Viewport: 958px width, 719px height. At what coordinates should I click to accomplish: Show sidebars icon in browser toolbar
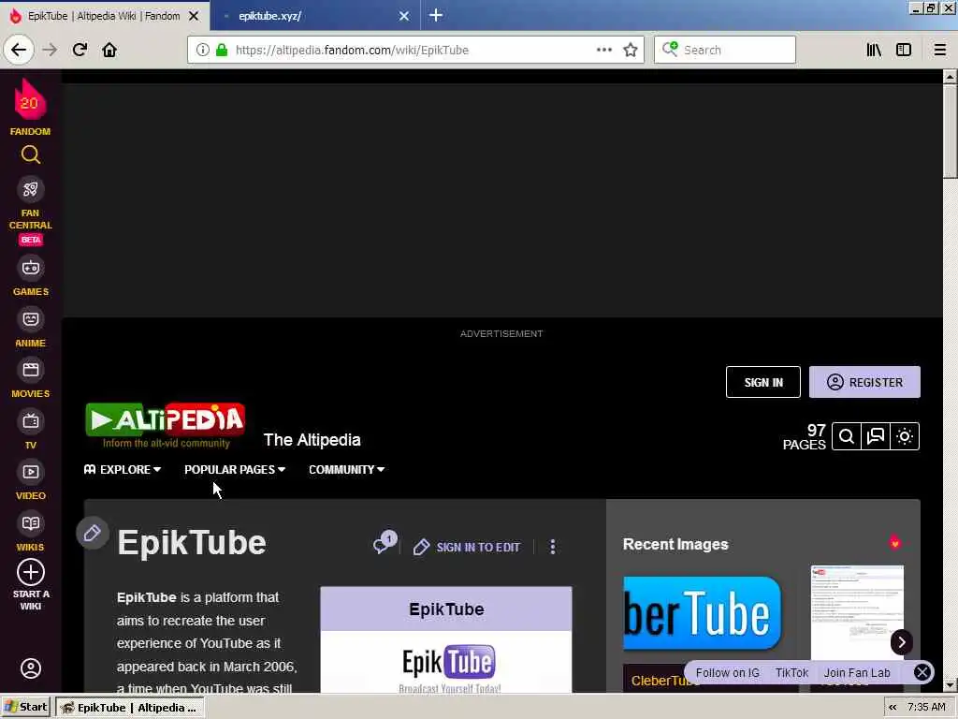pyautogui.click(x=904, y=50)
